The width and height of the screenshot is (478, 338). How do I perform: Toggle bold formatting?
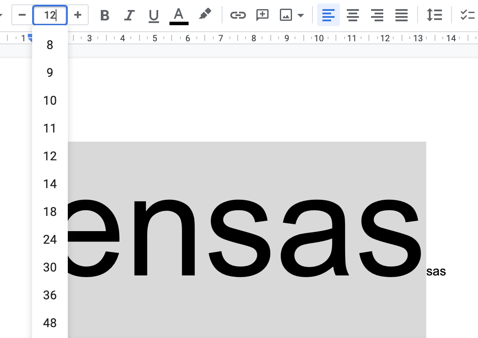point(105,15)
